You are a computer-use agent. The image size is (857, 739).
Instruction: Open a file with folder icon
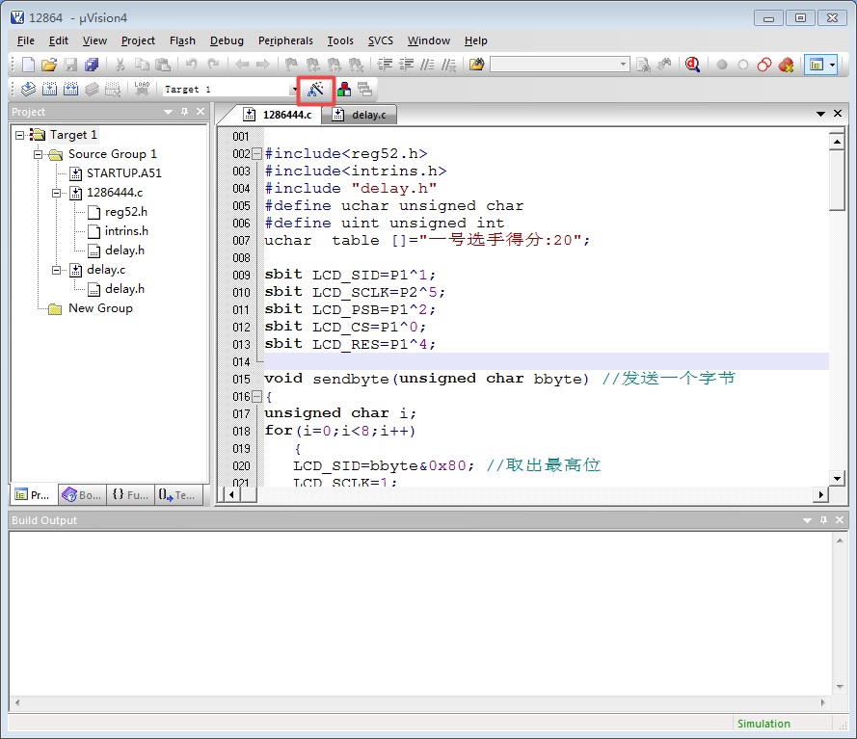tap(49, 65)
